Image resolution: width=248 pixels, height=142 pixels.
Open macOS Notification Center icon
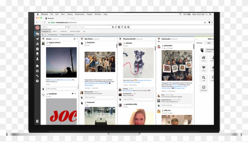tap(210, 14)
